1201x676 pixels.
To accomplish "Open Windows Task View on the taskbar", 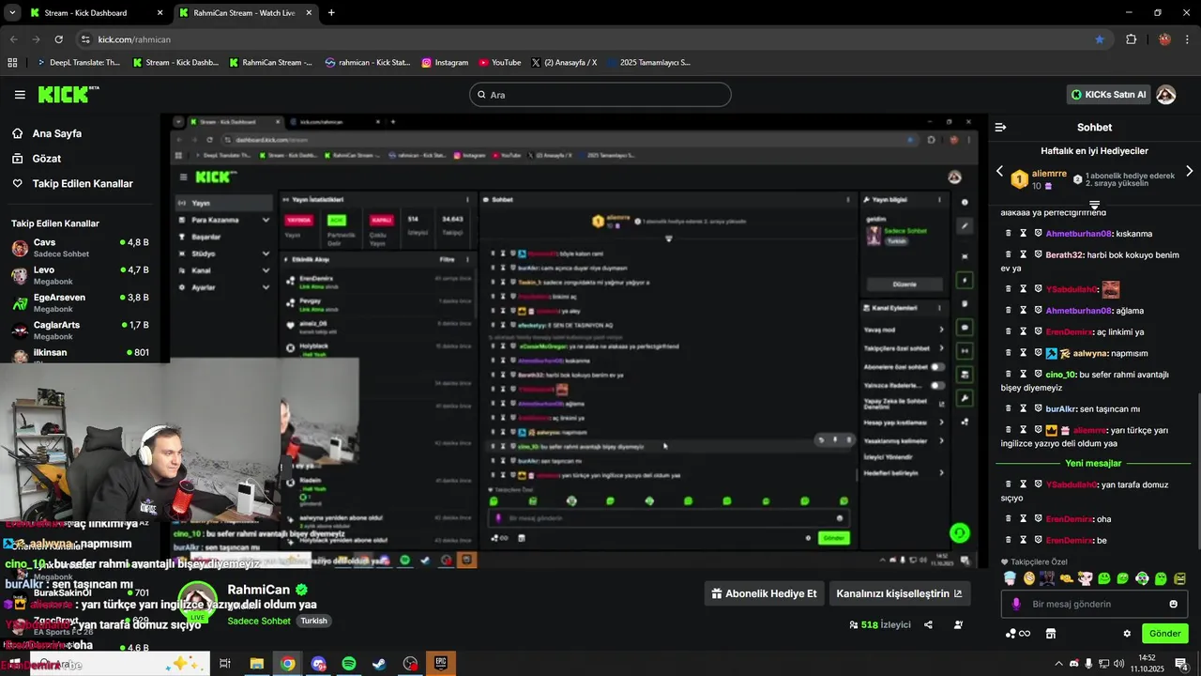I will pos(225,664).
